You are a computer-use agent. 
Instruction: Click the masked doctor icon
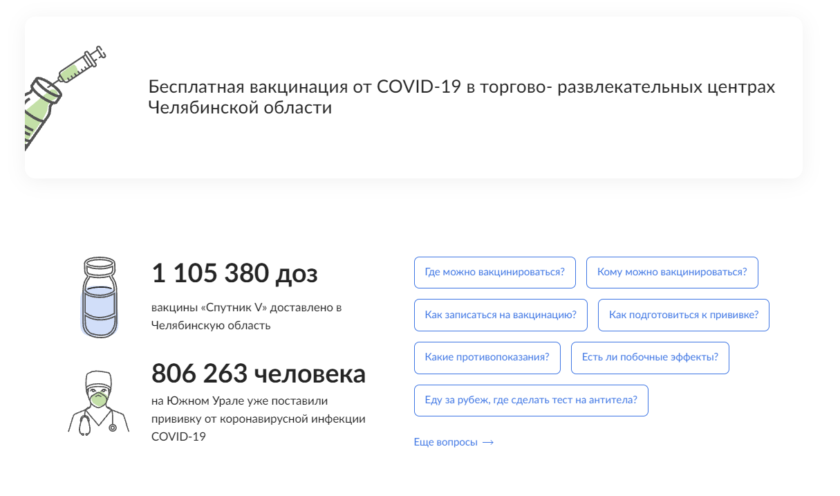(x=98, y=403)
